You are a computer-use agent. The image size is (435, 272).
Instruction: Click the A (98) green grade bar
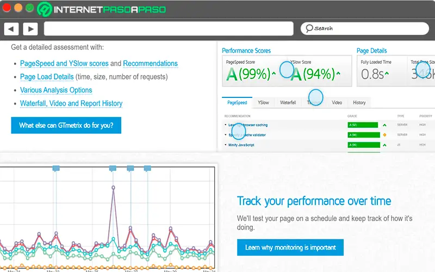364,135
